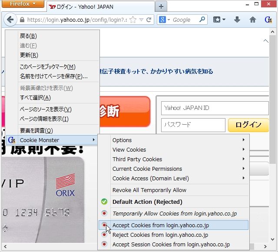Select Accept Session Cookies radio dot
This screenshot has height=252, width=278.
tap(104, 244)
